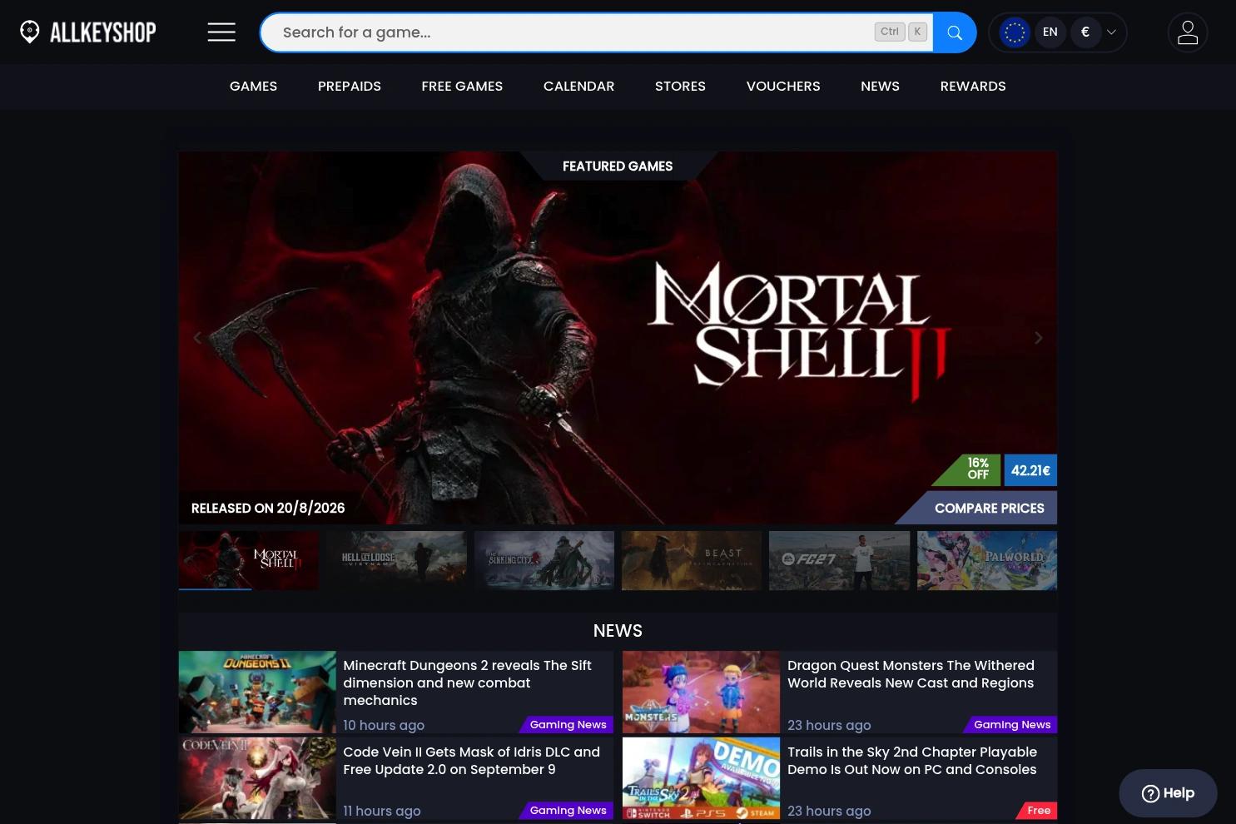Open the Help chat button
The width and height of the screenshot is (1236, 824).
click(1168, 793)
